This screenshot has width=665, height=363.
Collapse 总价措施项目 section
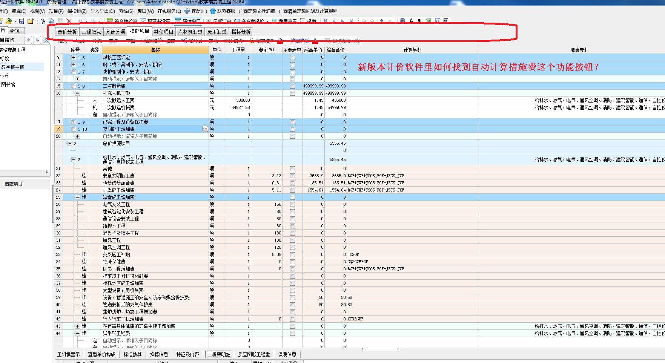pyautogui.click(x=70, y=144)
